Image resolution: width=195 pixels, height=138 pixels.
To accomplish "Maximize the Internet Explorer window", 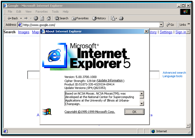I will pyautogui.click(x=183, y=5).
